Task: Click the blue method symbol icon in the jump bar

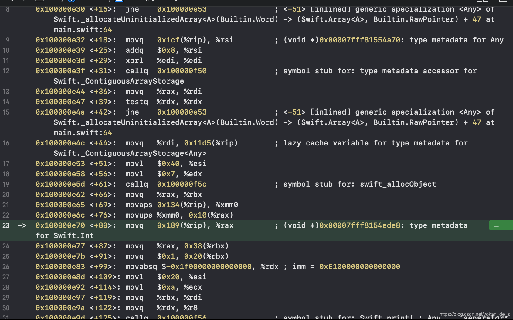Action: pos(118,1)
